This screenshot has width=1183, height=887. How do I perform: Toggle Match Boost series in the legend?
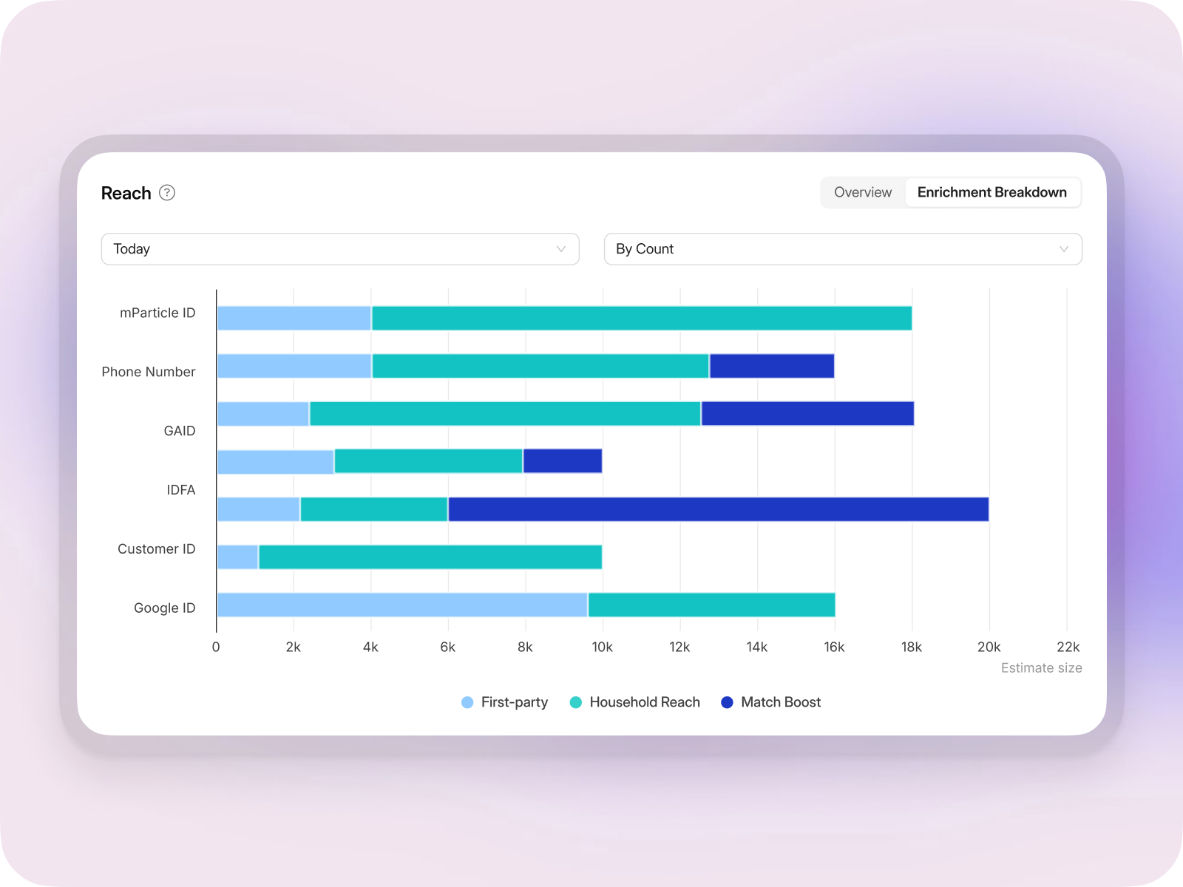click(x=771, y=702)
